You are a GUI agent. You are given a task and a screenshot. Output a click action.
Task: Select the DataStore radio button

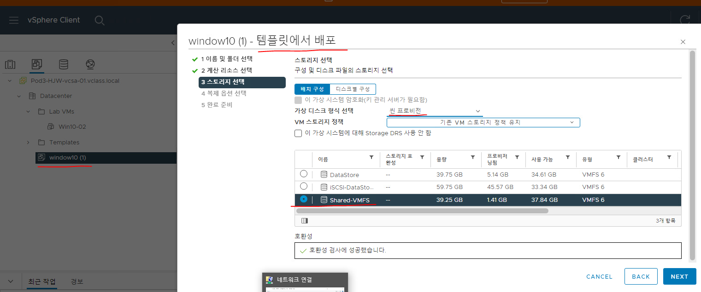pos(303,174)
